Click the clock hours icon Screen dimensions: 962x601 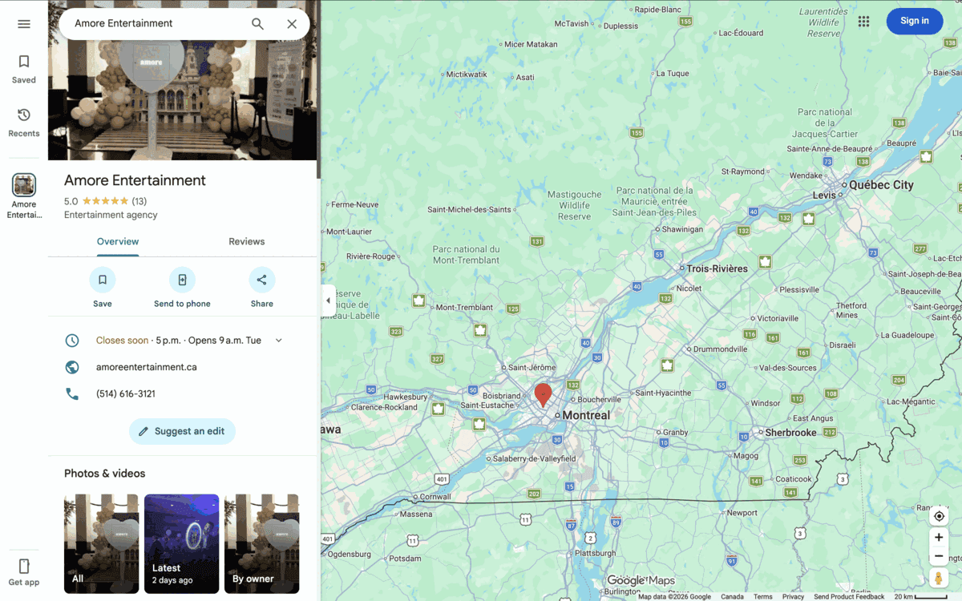[72, 341]
